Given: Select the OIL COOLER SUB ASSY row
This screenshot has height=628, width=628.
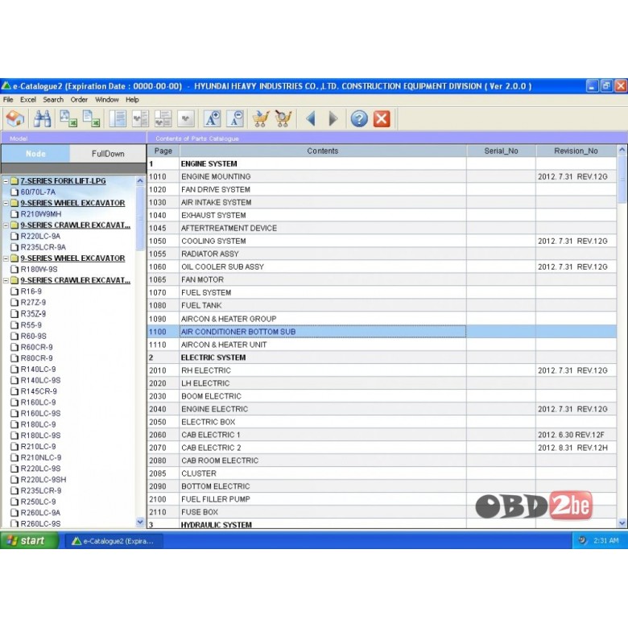Looking at the screenshot, I should 382,266.
